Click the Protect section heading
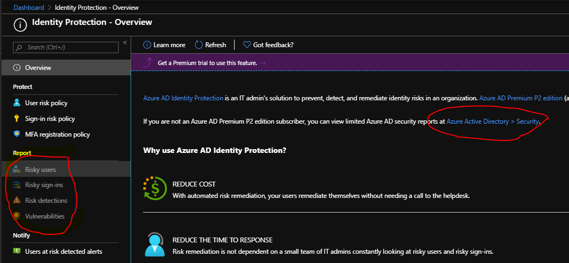Screen dimensions: 569x263 tap(23, 86)
